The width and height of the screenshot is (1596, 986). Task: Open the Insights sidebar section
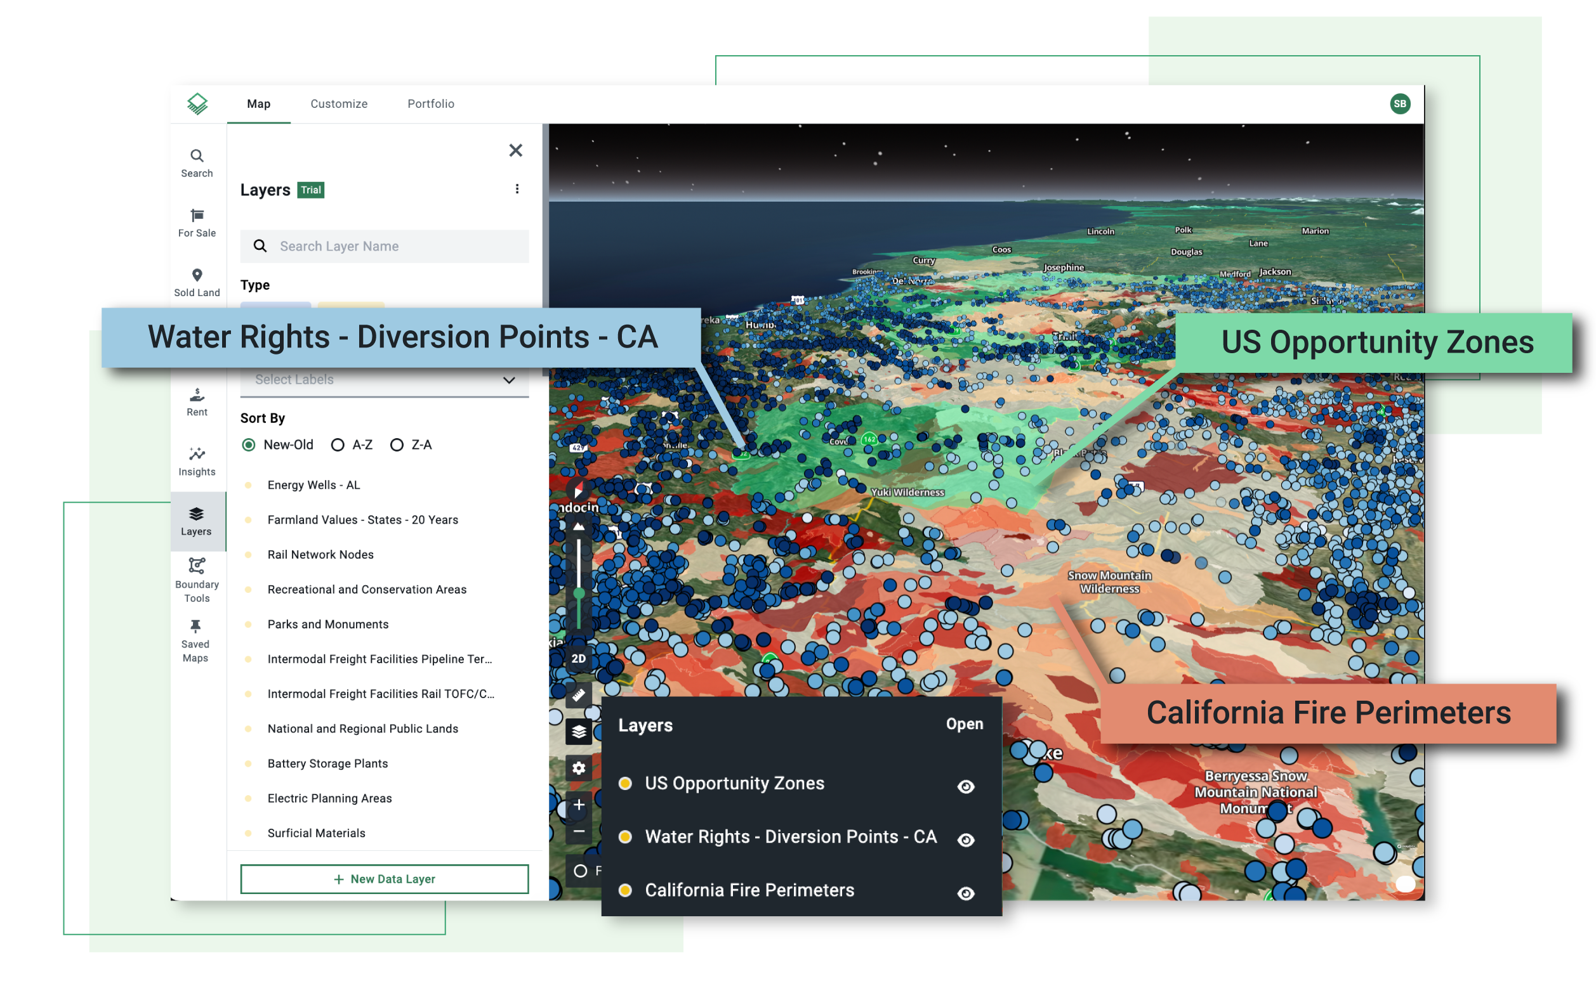(196, 462)
